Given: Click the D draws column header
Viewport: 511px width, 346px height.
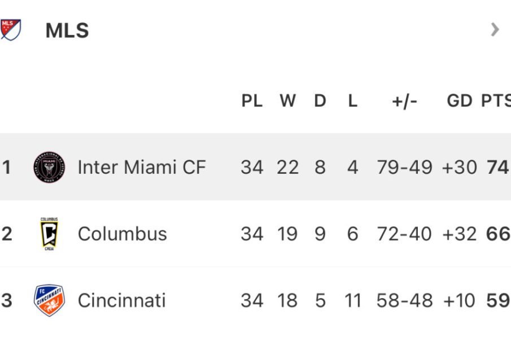Looking at the screenshot, I should click(x=320, y=100).
